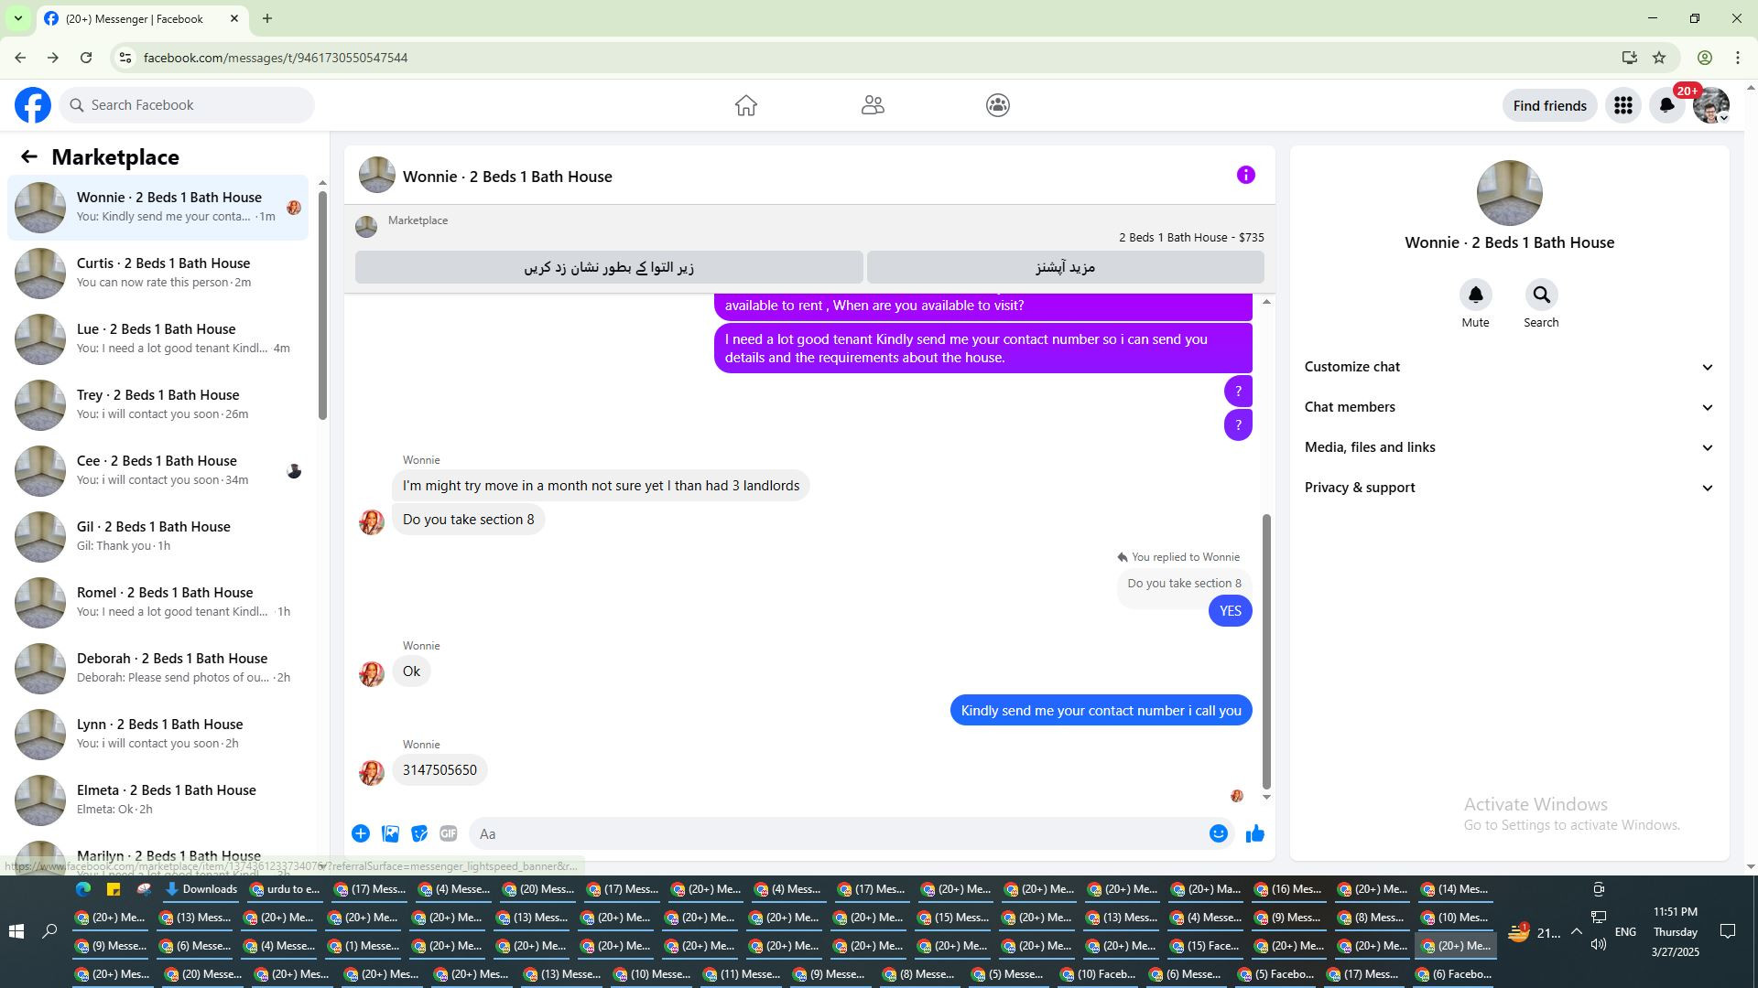1758x988 pixels.
Task: Open the account profile picture menu
Action: (x=1711, y=105)
